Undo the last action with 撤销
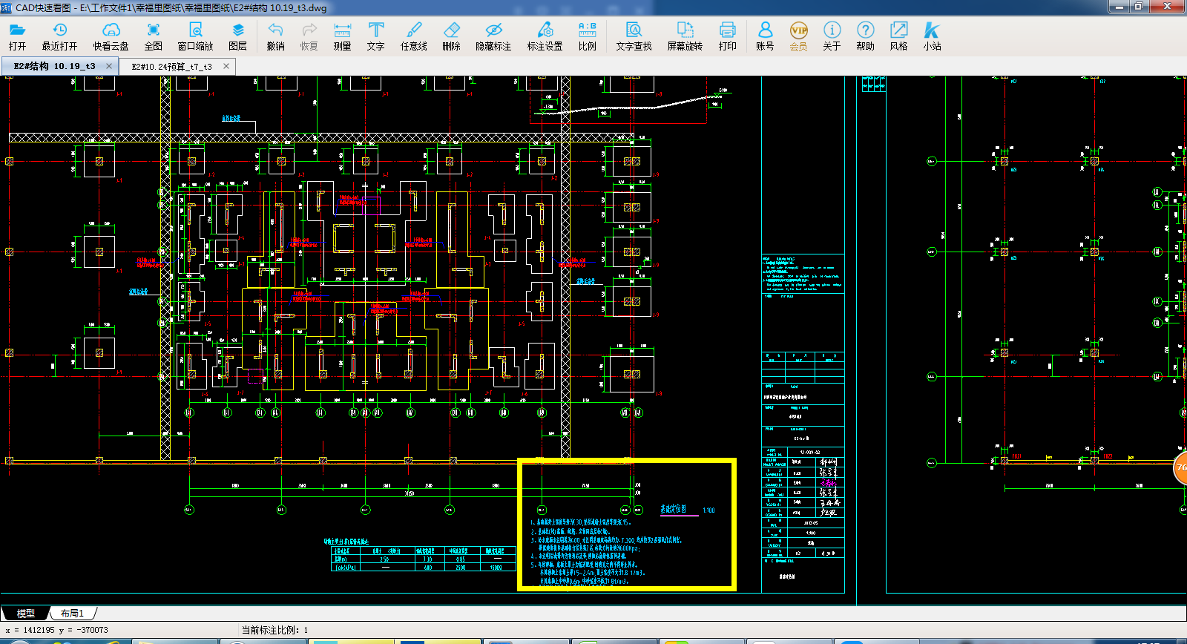 coord(275,36)
